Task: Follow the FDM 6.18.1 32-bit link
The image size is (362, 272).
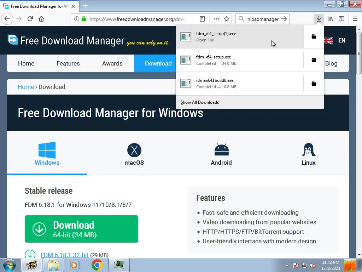Action: point(65,255)
